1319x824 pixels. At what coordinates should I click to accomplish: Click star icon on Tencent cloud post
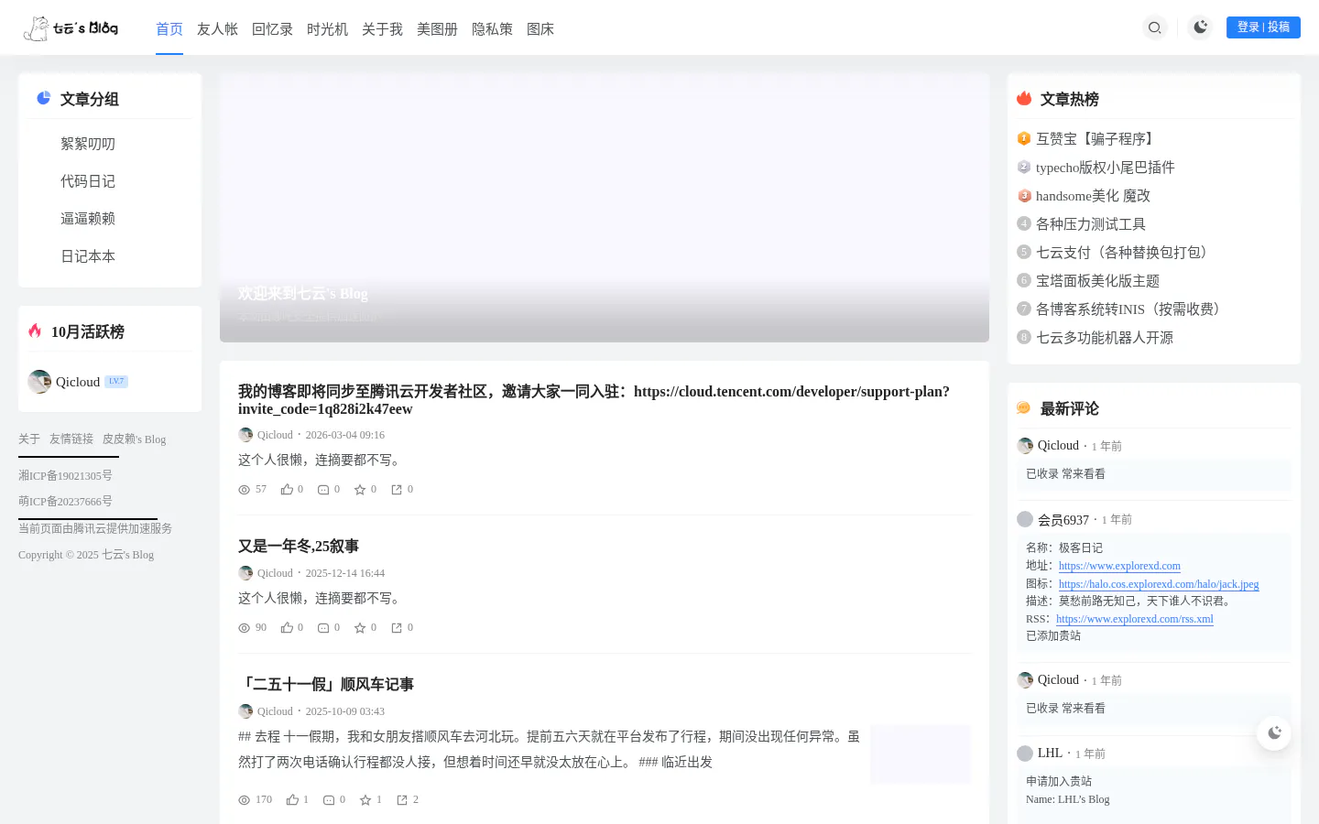[360, 490]
